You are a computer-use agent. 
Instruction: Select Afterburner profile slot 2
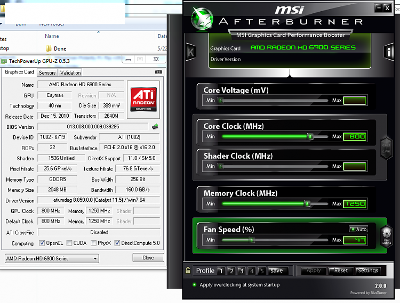tap(231, 271)
